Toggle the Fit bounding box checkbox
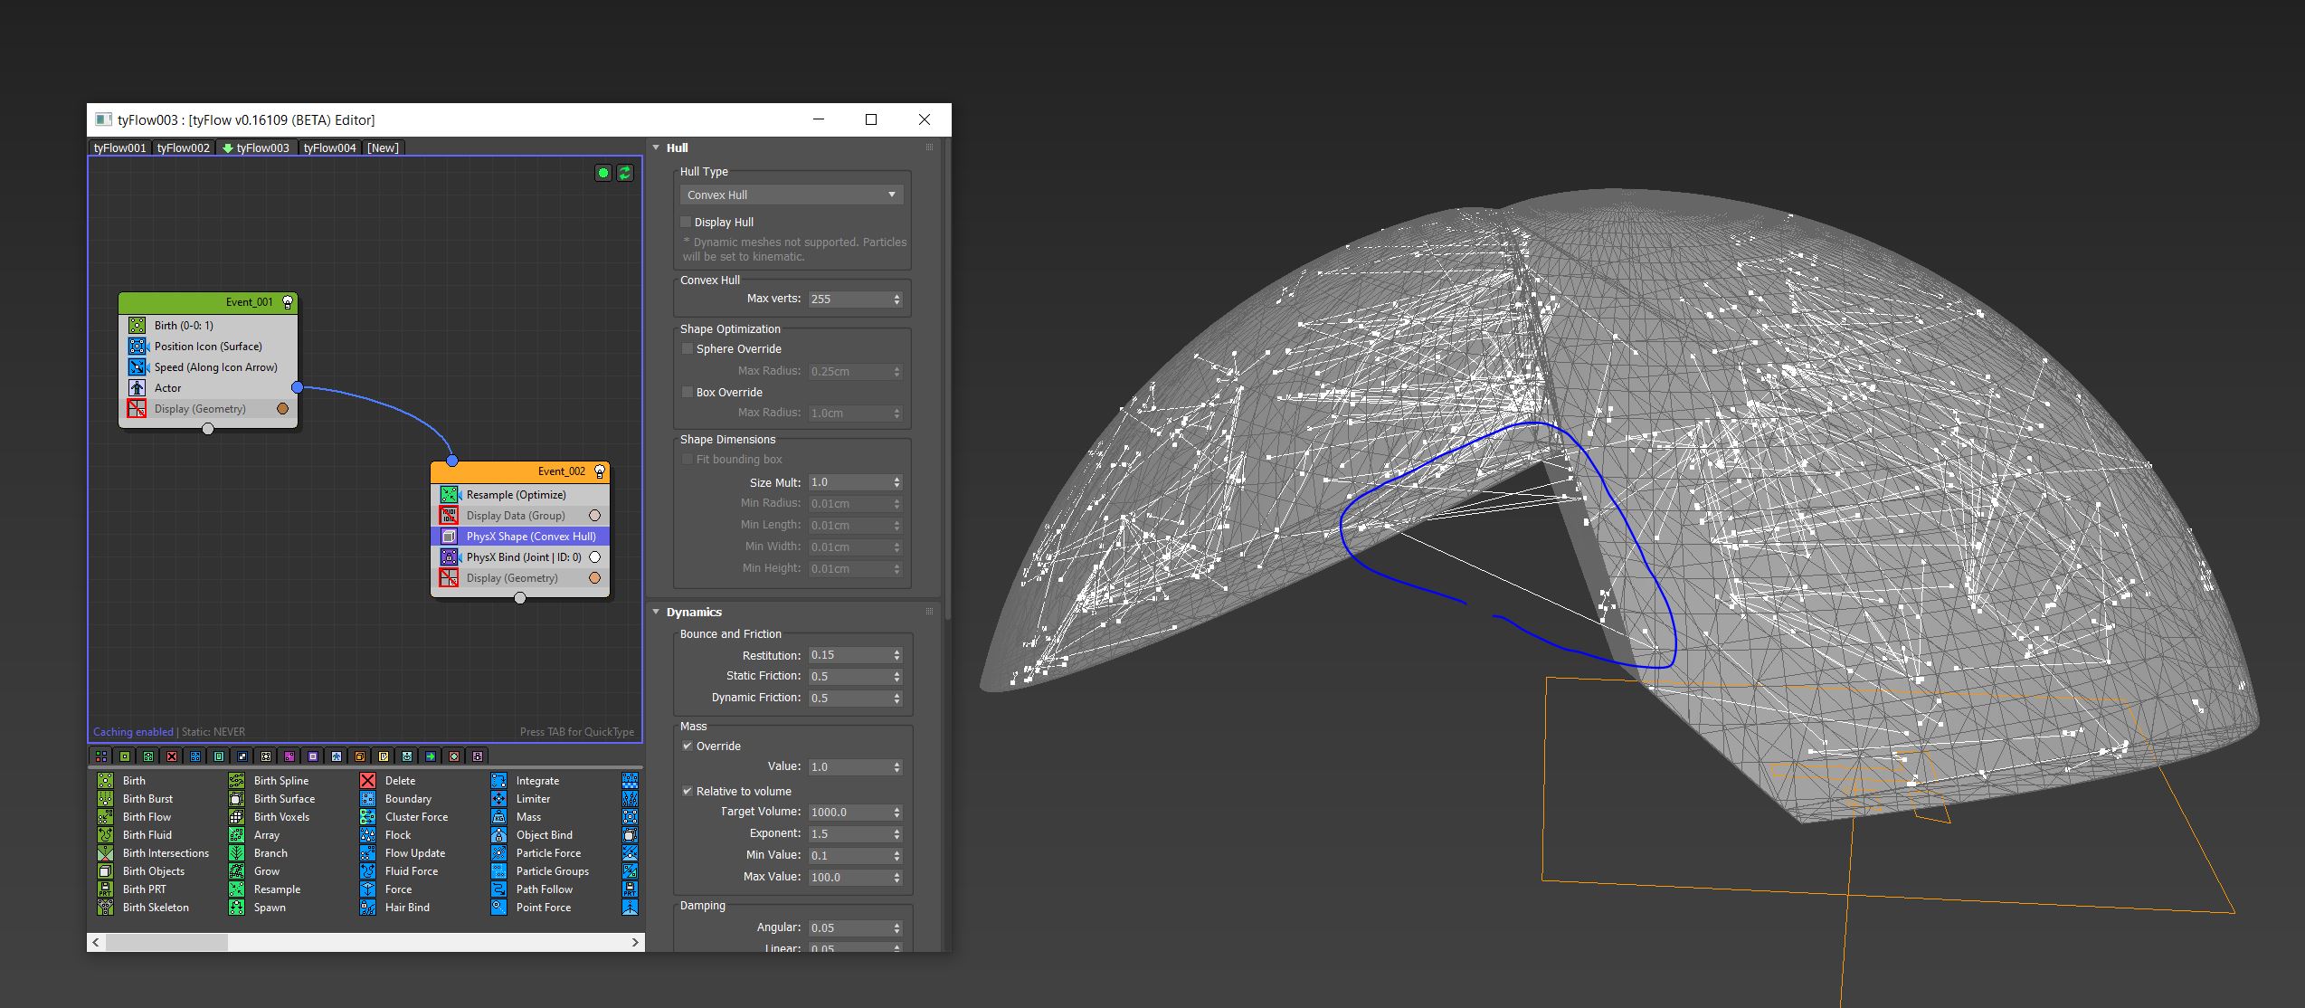The height and width of the screenshot is (1008, 2305). [x=688, y=459]
